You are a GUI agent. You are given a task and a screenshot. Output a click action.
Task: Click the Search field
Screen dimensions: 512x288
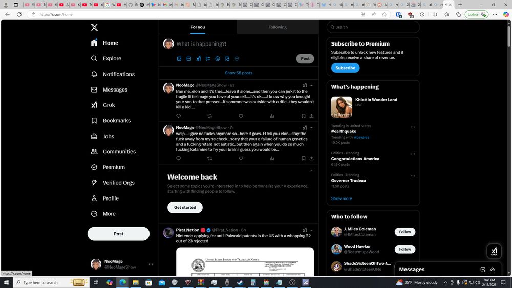[373, 27]
